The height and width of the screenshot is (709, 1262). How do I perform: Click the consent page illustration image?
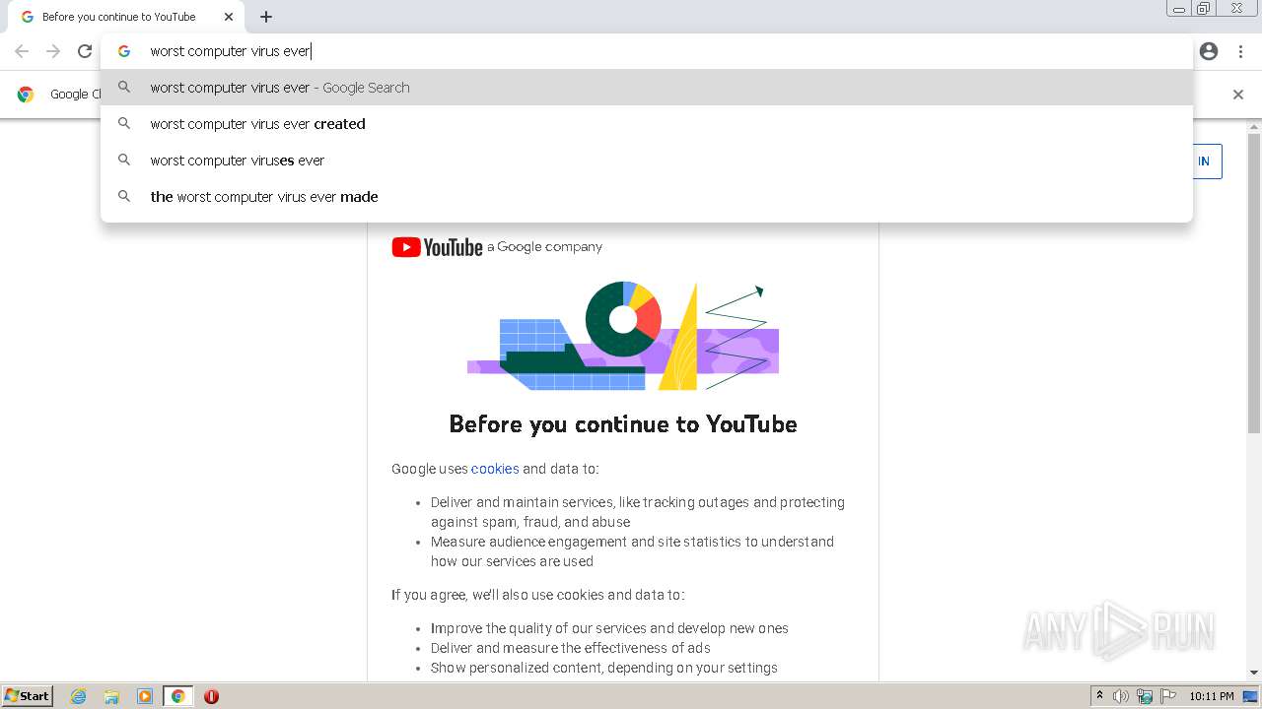point(623,336)
